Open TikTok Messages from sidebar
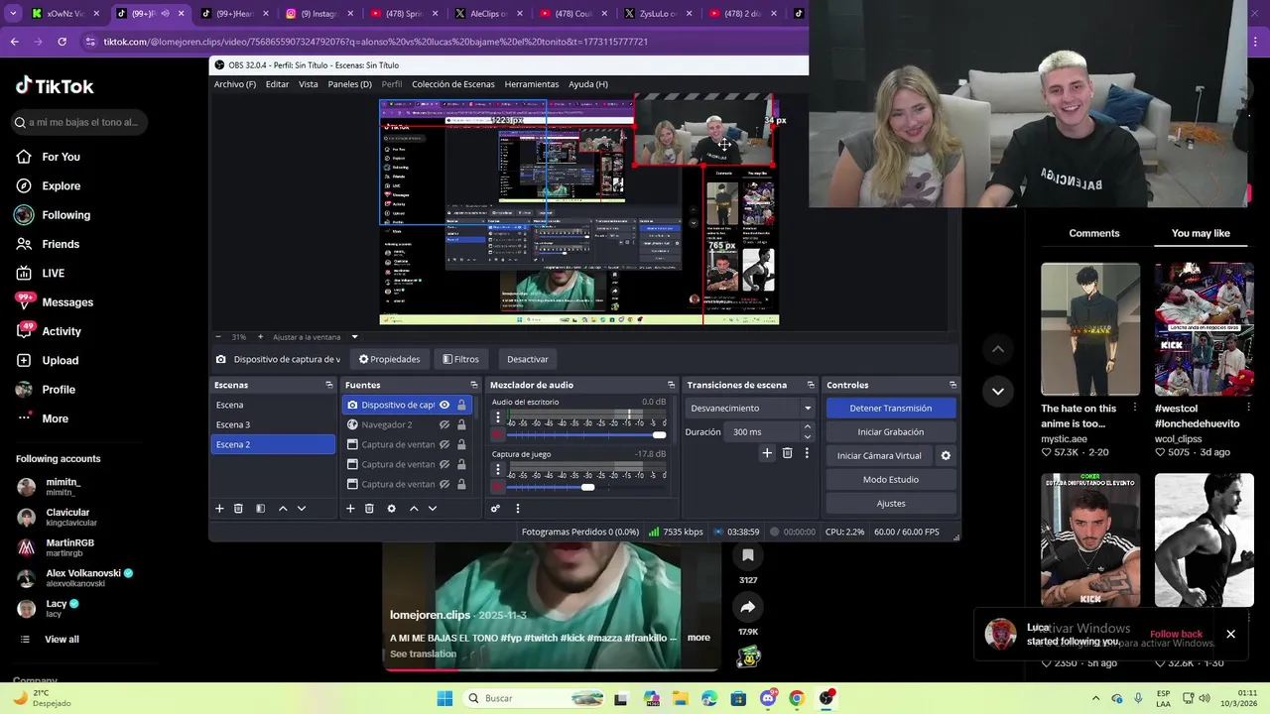Viewport: 1270px width, 714px height. (x=67, y=302)
